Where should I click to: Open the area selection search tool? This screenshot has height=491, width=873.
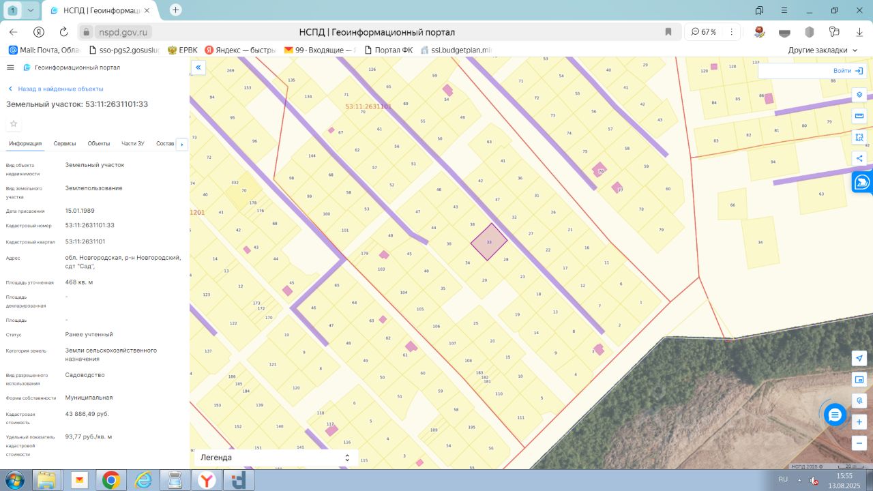(859, 137)
